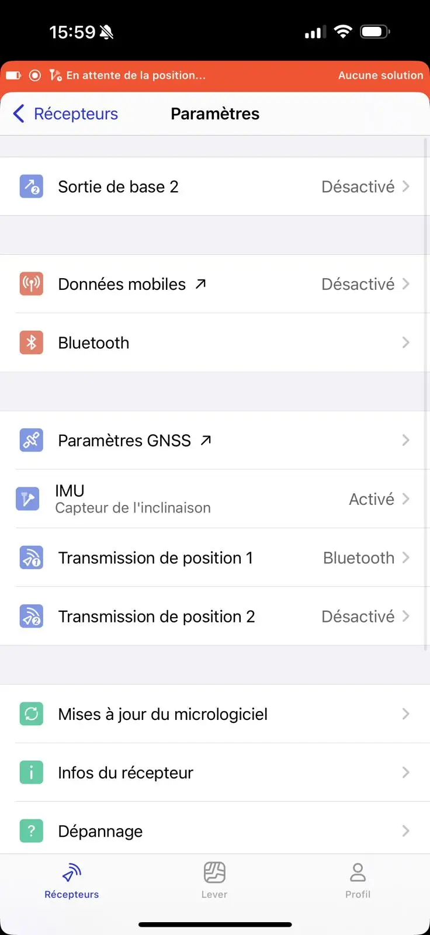Open IMU setting showing Activé
The height and width of the screenshot is (935, 430).
click(x=372, y=499)
